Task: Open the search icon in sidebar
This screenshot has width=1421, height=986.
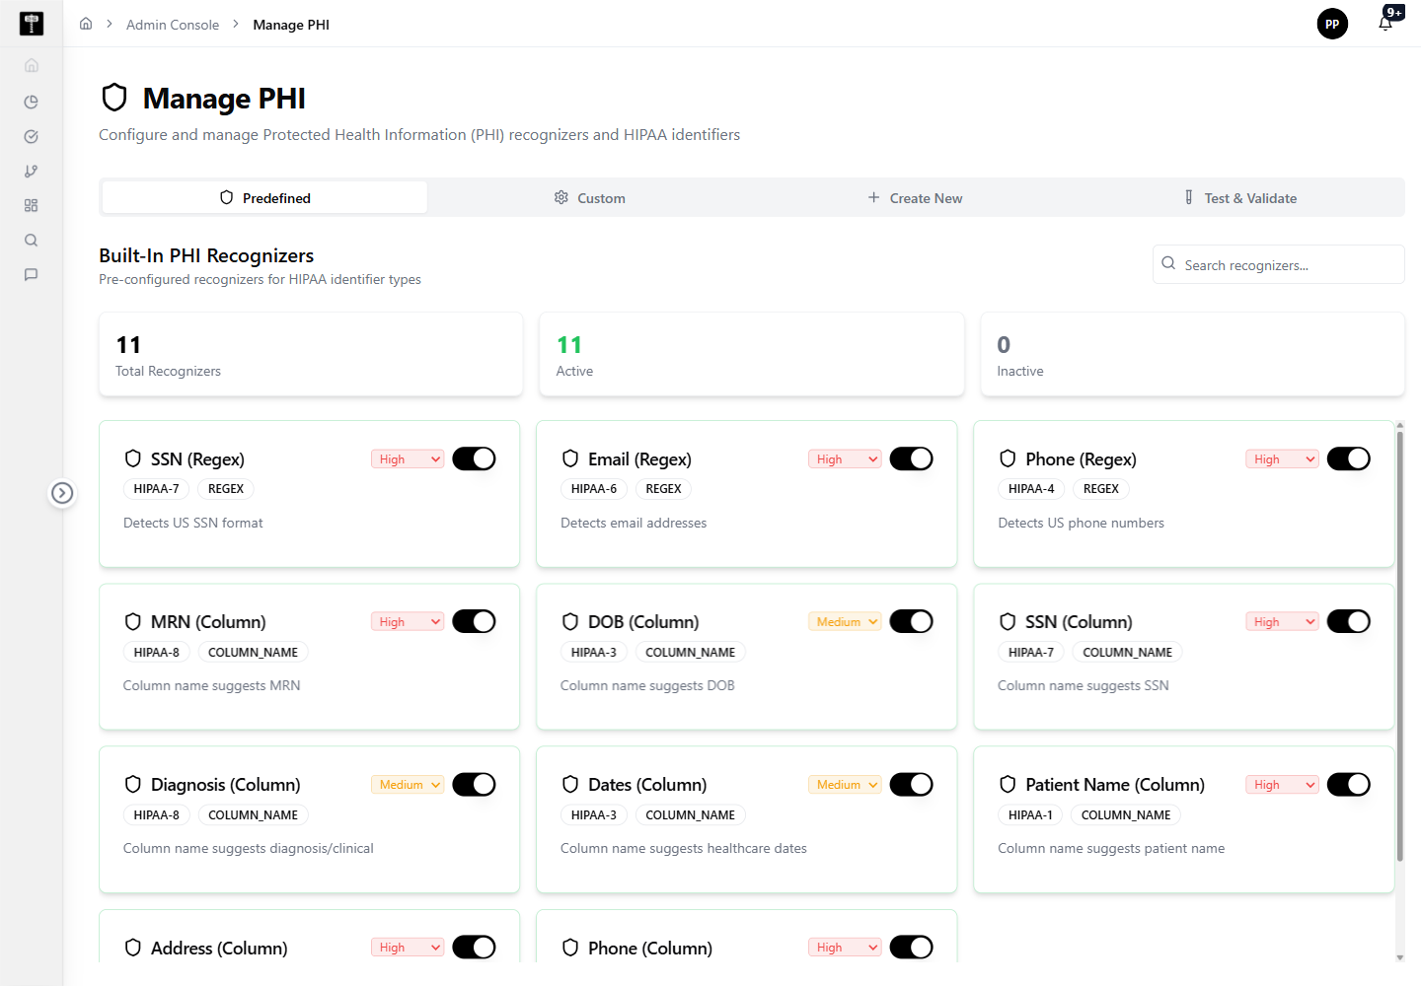Action: point(32,240)
